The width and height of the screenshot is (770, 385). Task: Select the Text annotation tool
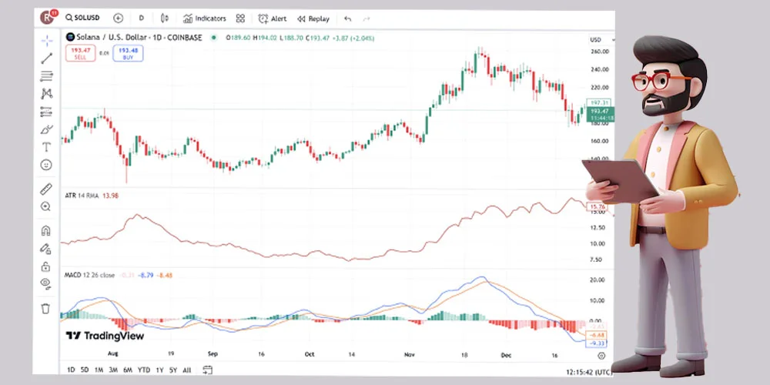47,147
